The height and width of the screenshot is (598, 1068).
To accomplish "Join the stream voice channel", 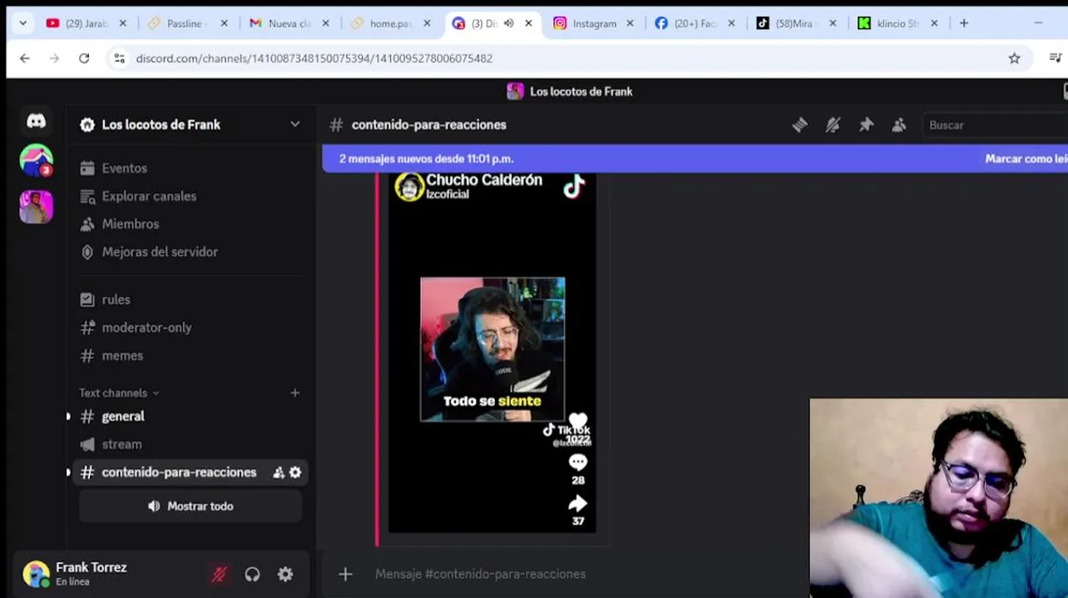I will coord(191,444).
